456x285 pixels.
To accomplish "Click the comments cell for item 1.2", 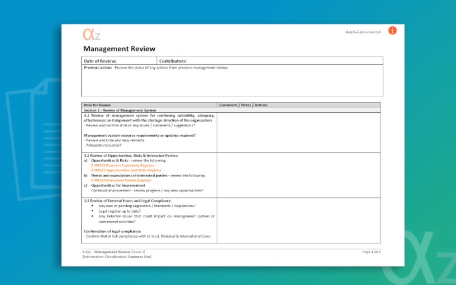I will pyautogui.click(x=299, y=175).
